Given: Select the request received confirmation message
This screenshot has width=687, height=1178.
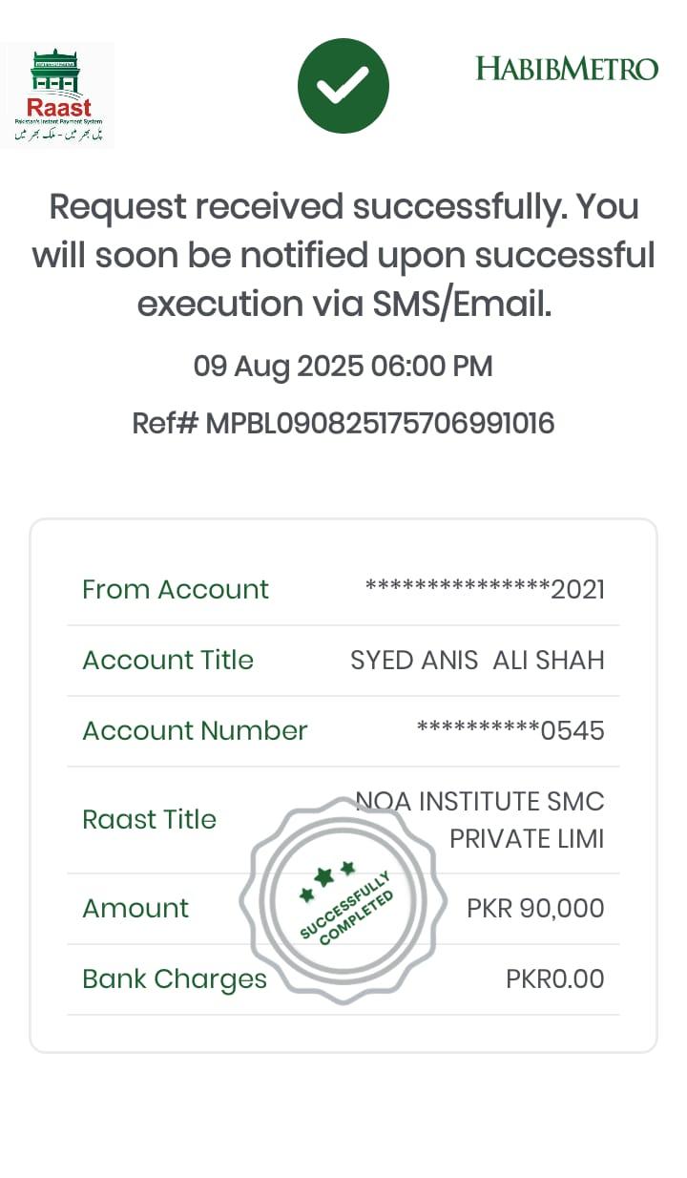Looking at the screenshot, I should tap(343, 255).
